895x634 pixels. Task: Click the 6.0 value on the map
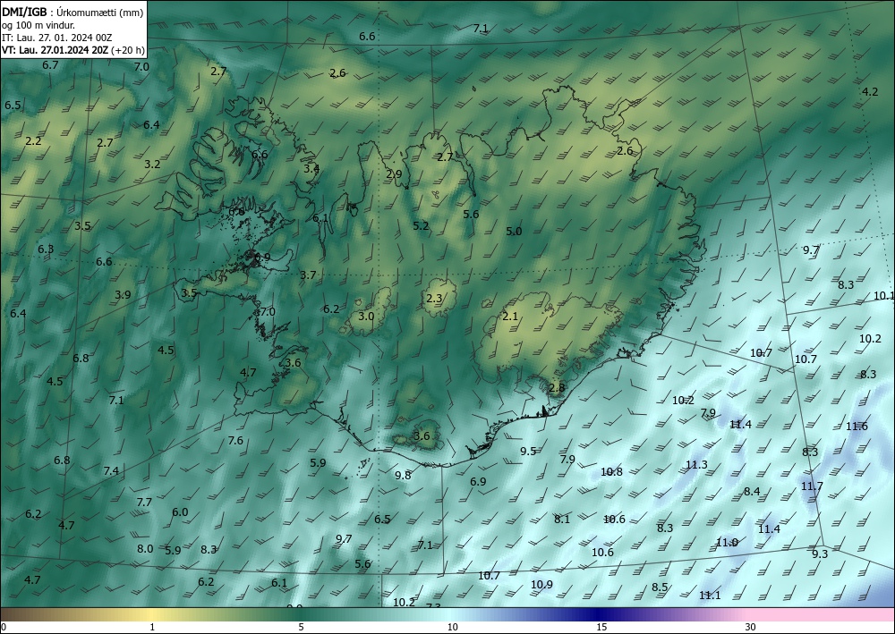click(x=180, y=512)
